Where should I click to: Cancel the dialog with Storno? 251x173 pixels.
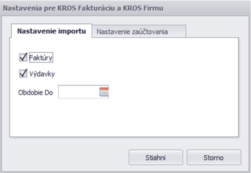(214, 158)
